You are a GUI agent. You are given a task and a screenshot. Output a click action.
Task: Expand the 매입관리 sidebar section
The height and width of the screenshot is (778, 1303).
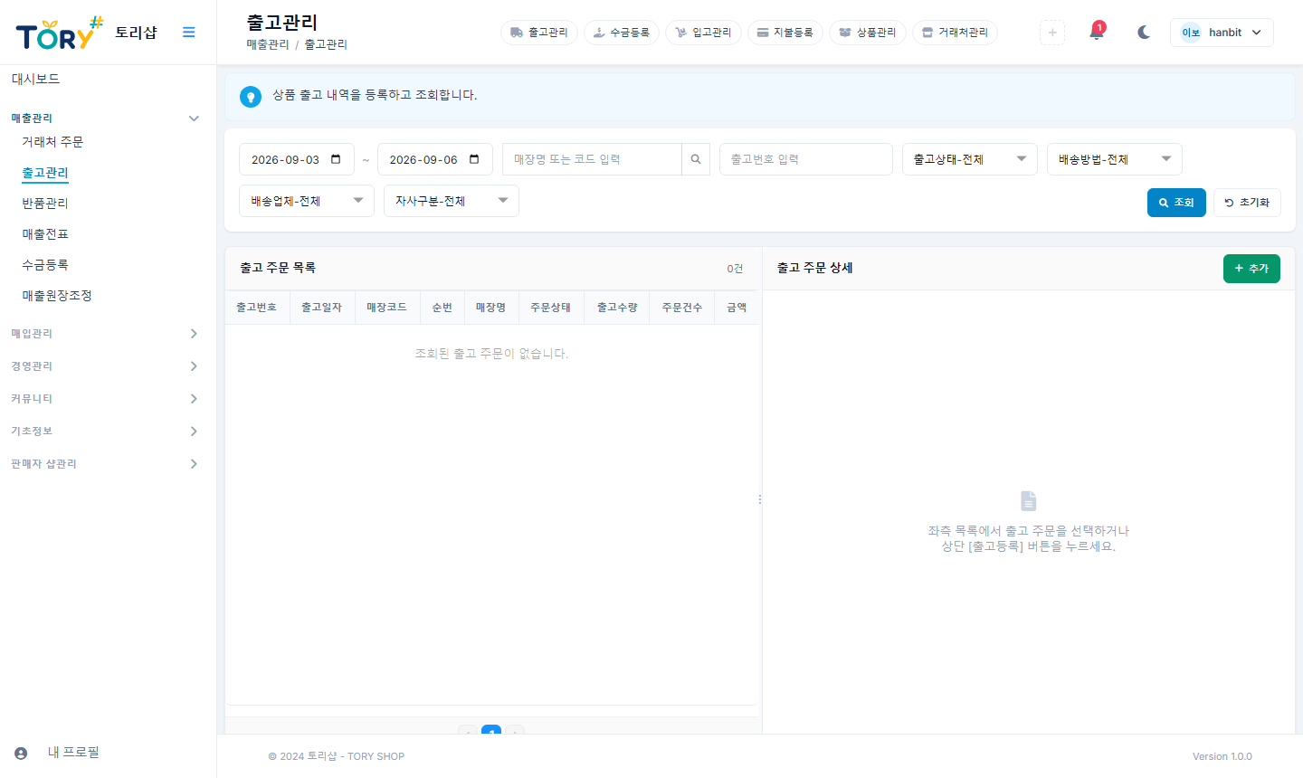pyautogui.click(x=105, y=334)
